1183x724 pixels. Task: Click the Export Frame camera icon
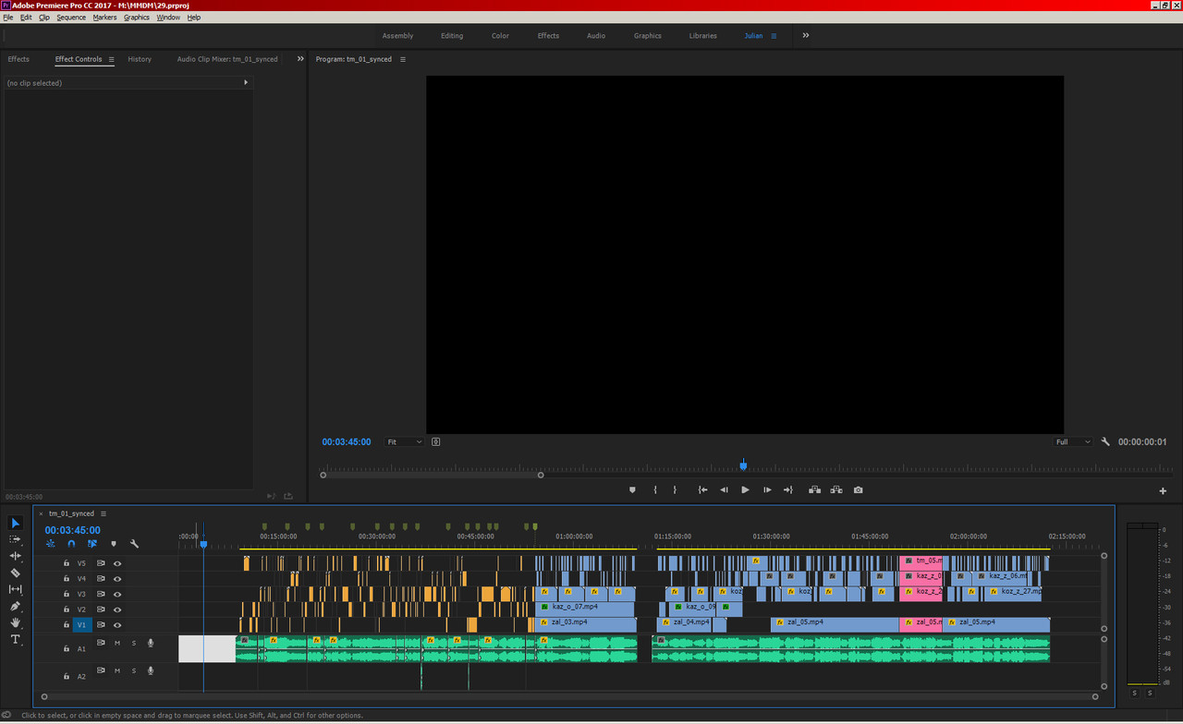[x=858, y=490]
